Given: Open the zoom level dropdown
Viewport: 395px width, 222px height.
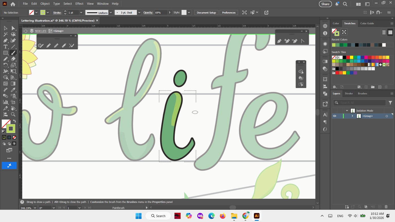Looking at the screenshot, I should click(x=35, y=208).
